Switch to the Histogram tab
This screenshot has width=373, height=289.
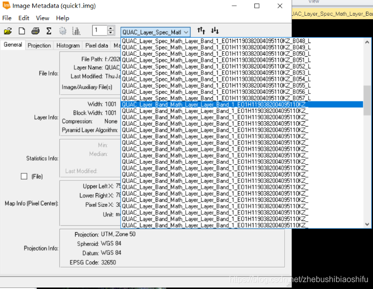coord(68,46)
